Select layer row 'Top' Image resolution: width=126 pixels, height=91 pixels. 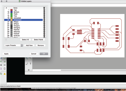24,10
